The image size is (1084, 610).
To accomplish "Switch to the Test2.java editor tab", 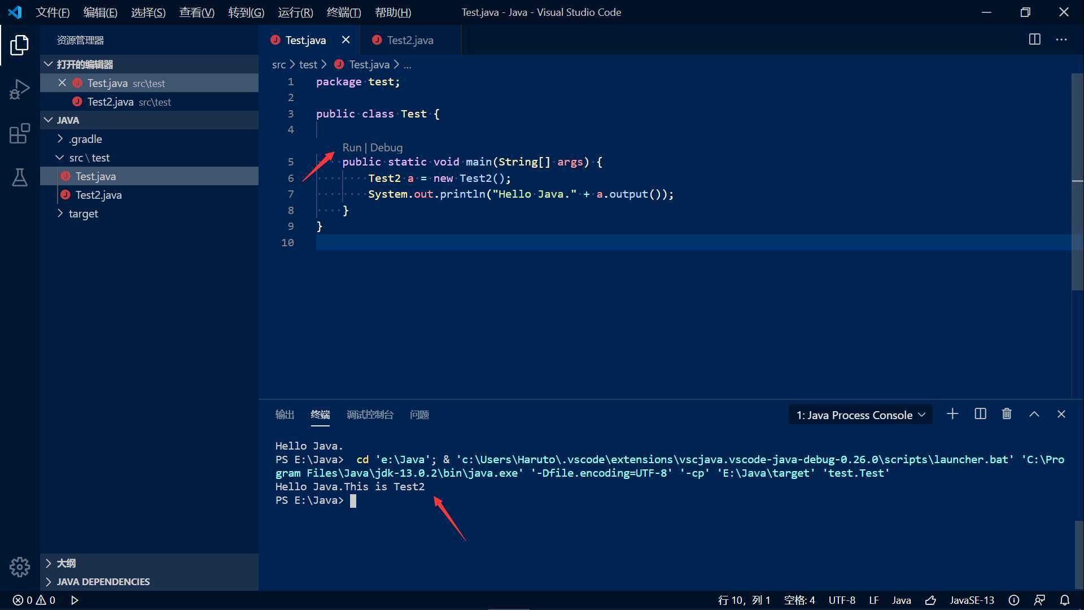I will (410, 40).
